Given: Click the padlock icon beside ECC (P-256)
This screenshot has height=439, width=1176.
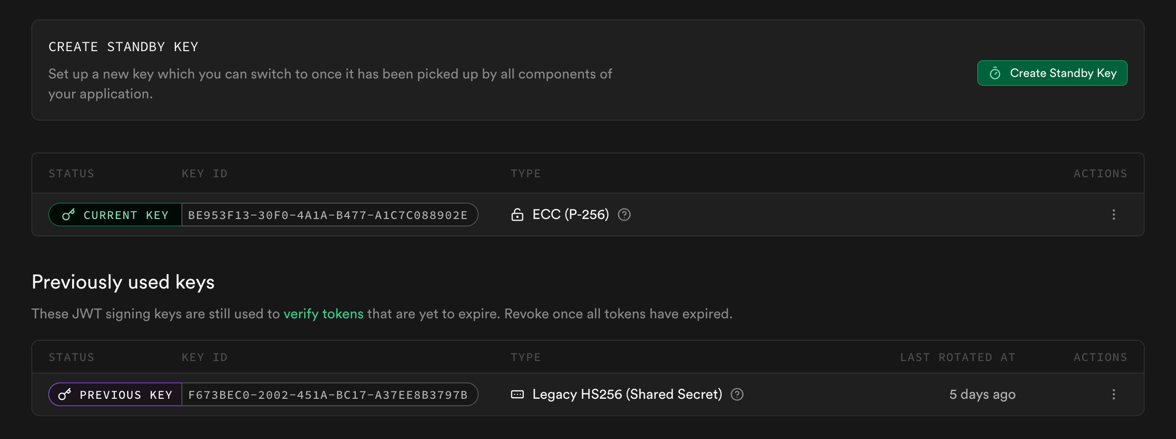Looking at the screenshot, I should pos(517,215).
